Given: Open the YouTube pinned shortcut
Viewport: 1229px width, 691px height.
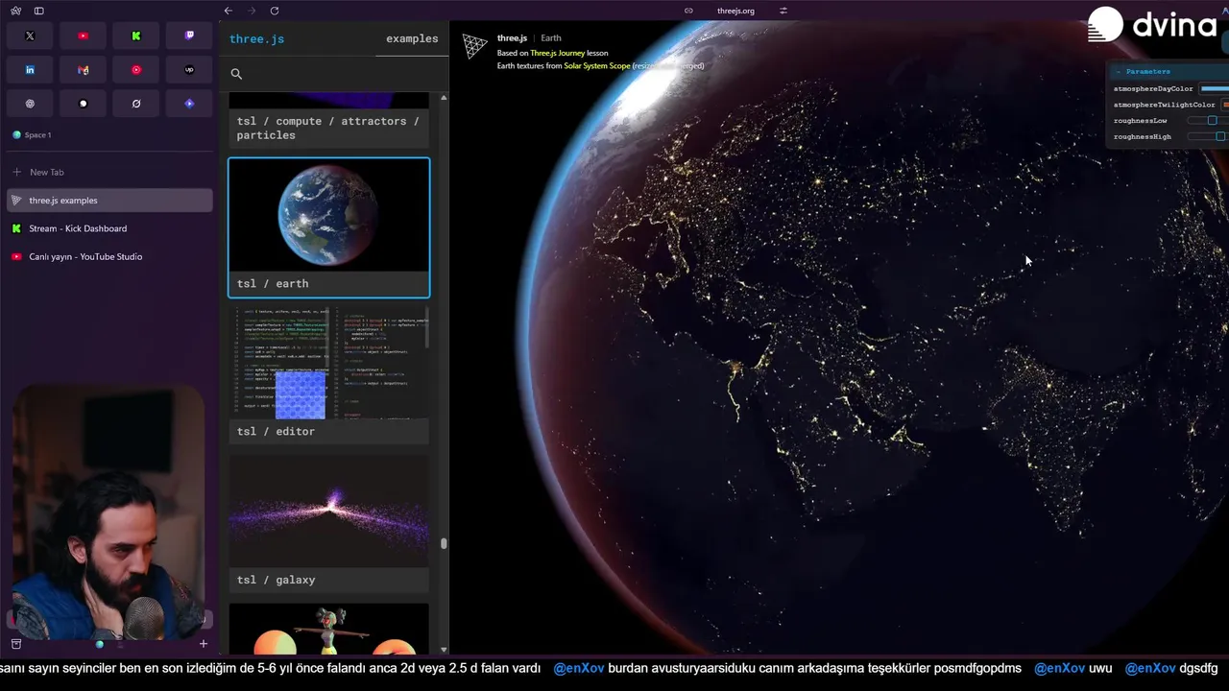Looking at the screenshot, I should pos(83,36).
